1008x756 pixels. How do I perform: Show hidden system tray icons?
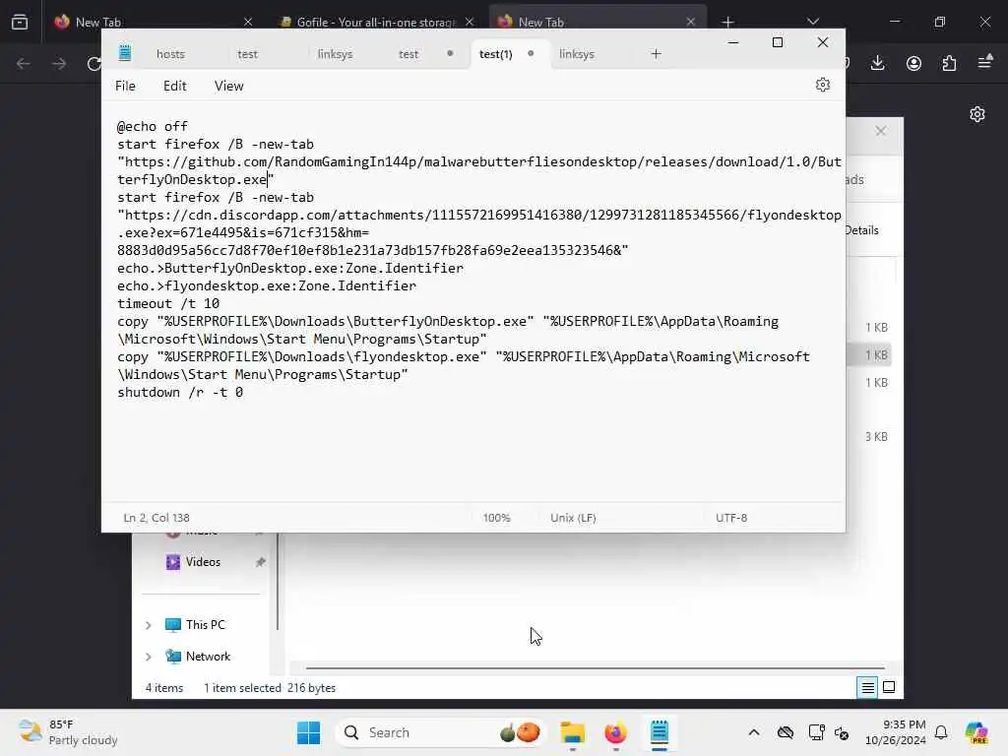(753, 732)
